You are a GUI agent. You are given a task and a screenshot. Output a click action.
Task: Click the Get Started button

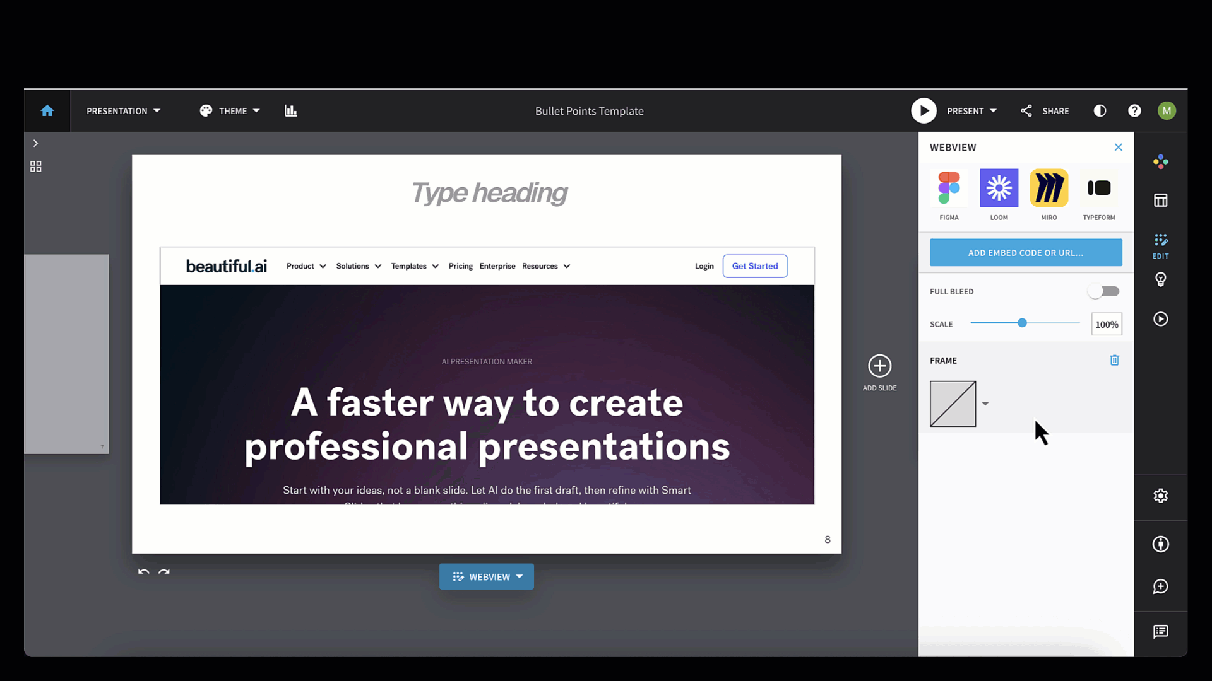(755, 266)
